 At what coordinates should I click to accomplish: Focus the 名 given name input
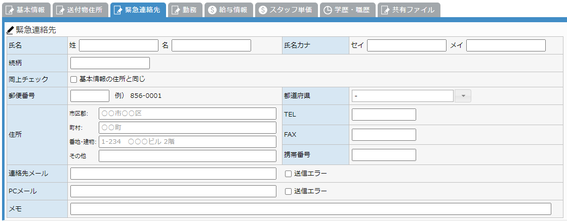click(211, 45)
